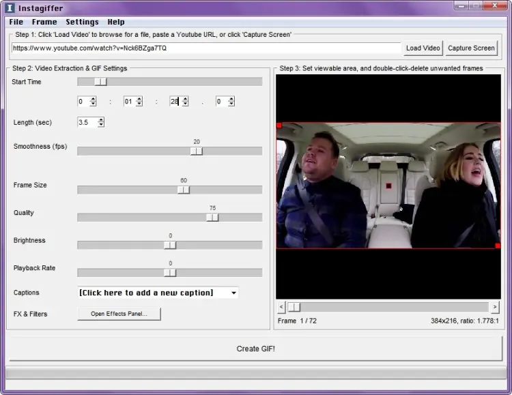This screenshot has height=395, width=512.
Task: Click the start time hours field
Action: (83, 101)
